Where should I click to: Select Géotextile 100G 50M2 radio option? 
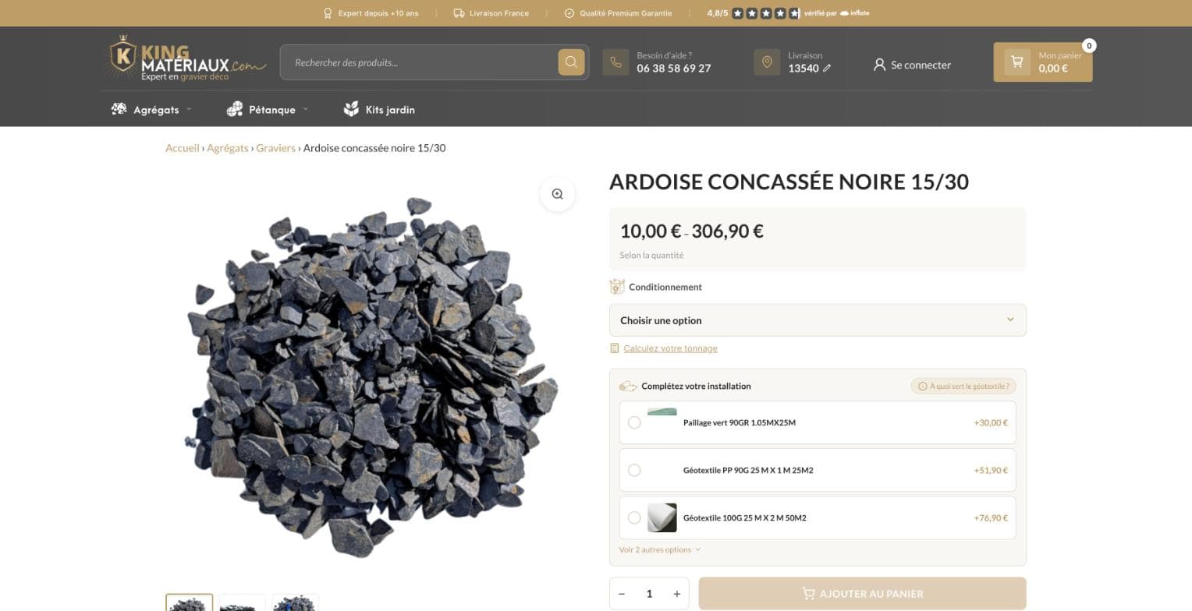coord(634,517)
